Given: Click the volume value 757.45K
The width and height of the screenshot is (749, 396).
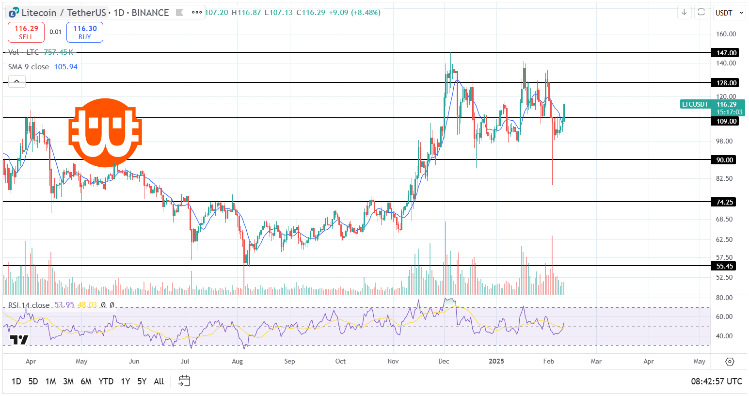Looking at the screenshot, I should (59, 52).
